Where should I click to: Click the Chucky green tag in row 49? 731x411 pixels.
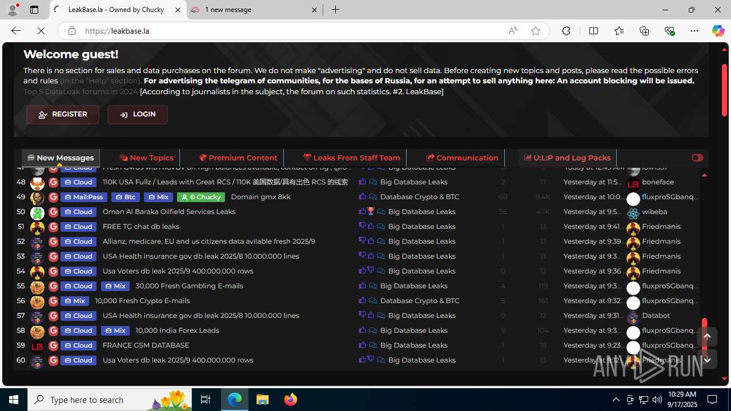[201, 197]
